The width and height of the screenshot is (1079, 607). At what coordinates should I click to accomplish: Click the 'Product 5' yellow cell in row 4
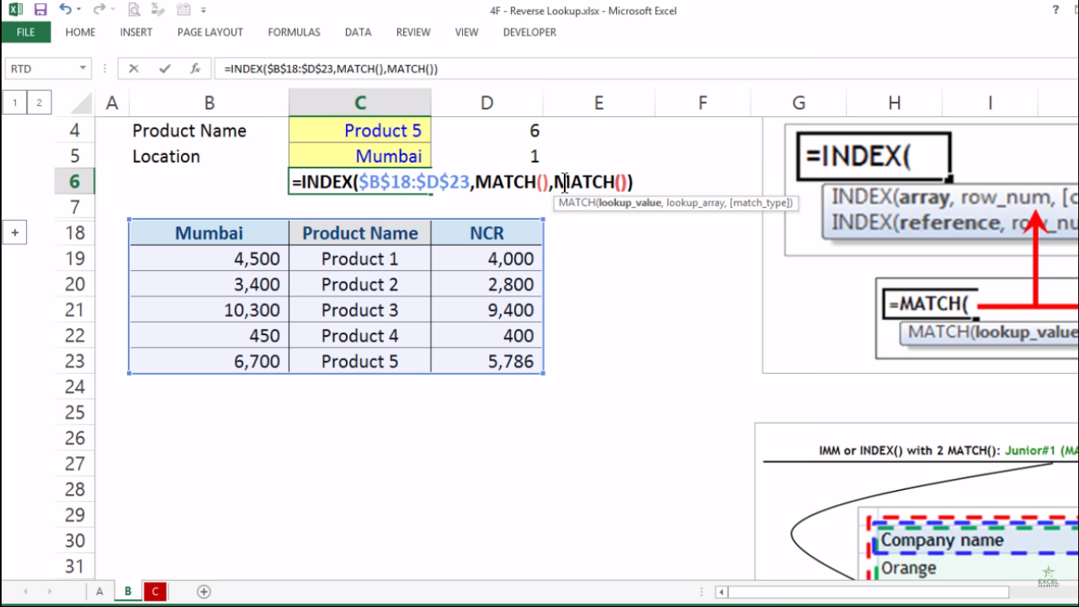pos(360,130)
